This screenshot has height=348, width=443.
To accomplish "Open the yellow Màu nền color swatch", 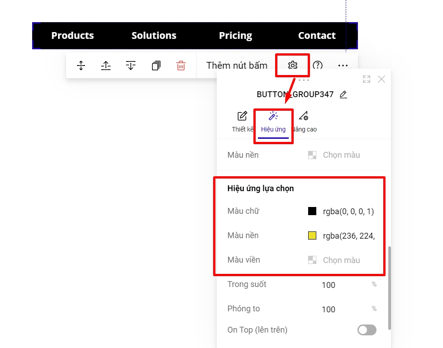I will (x=312, y=235).
